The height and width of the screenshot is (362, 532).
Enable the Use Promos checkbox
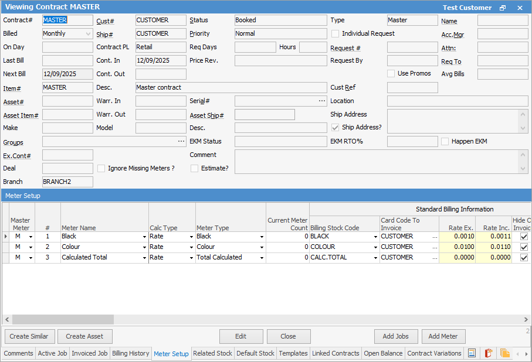[391, 74]
